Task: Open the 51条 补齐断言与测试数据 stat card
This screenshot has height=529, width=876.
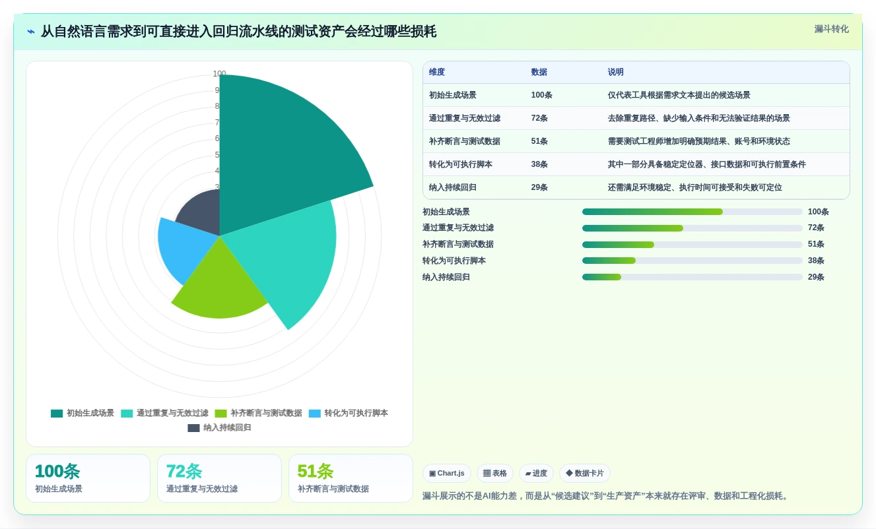Action: pos(351,478)
